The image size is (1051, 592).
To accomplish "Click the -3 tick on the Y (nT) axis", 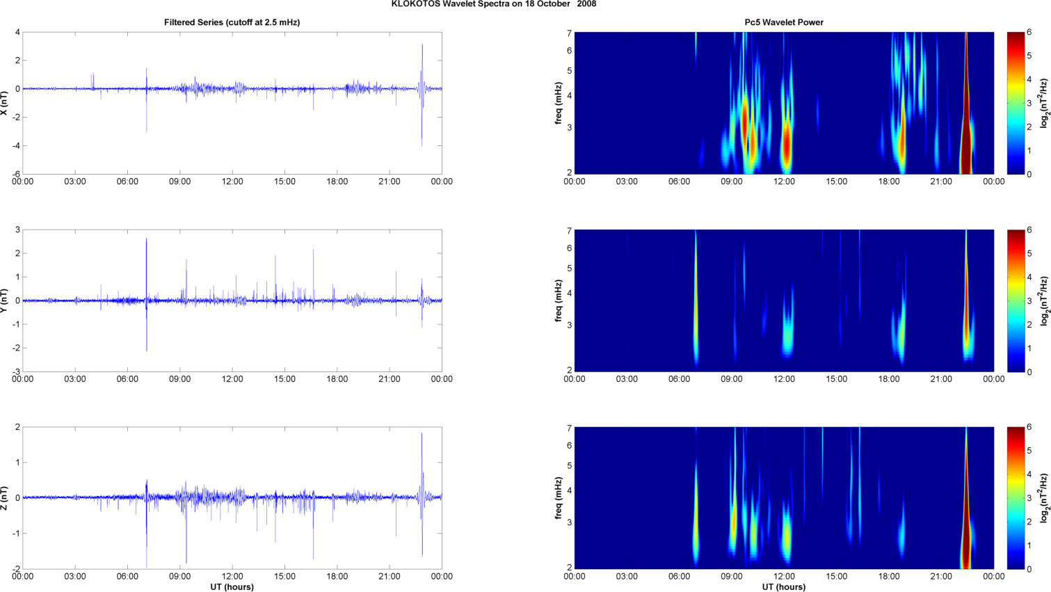I will 15,371.
